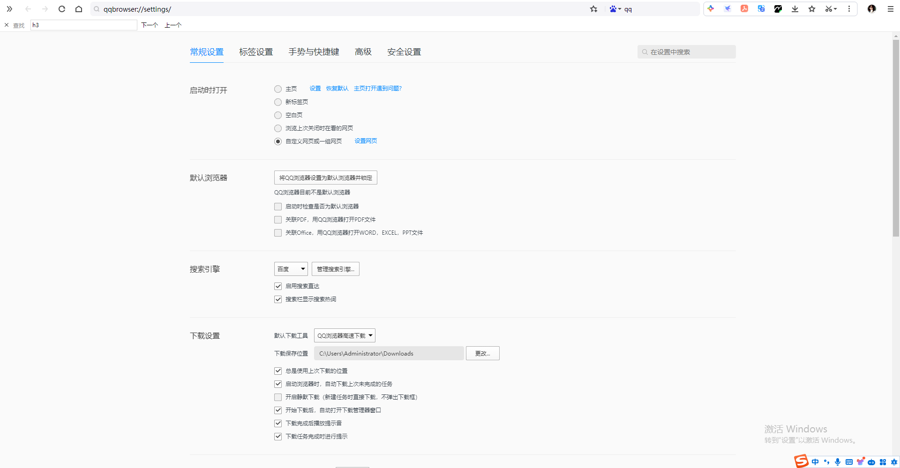Open the 手势与快捷键 tab
Viewport: 900px width, 468px height.
pyautogui.click(x=314, y=52)
